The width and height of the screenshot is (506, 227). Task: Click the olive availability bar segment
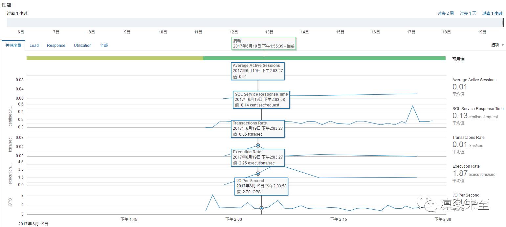[115, 58]
